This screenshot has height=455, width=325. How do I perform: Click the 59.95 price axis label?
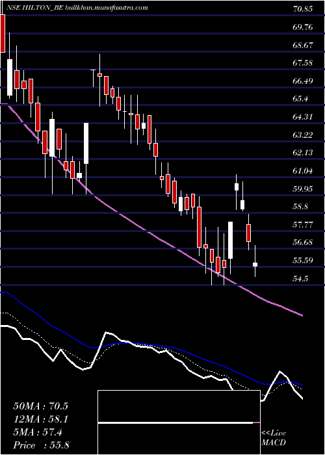303,188
